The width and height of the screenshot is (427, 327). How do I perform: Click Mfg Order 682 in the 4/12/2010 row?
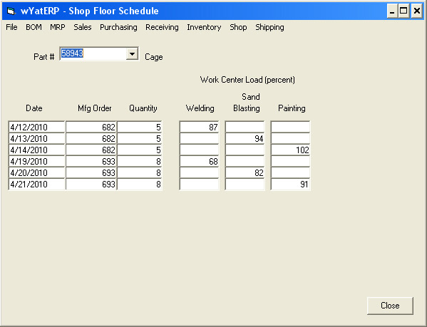pos(91,127)
